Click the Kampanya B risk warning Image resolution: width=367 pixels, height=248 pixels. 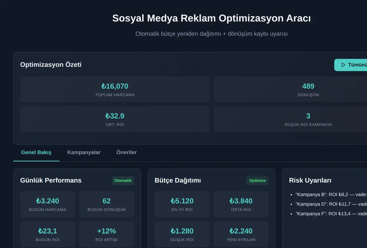pyautogui.click(x=331, y=194)
